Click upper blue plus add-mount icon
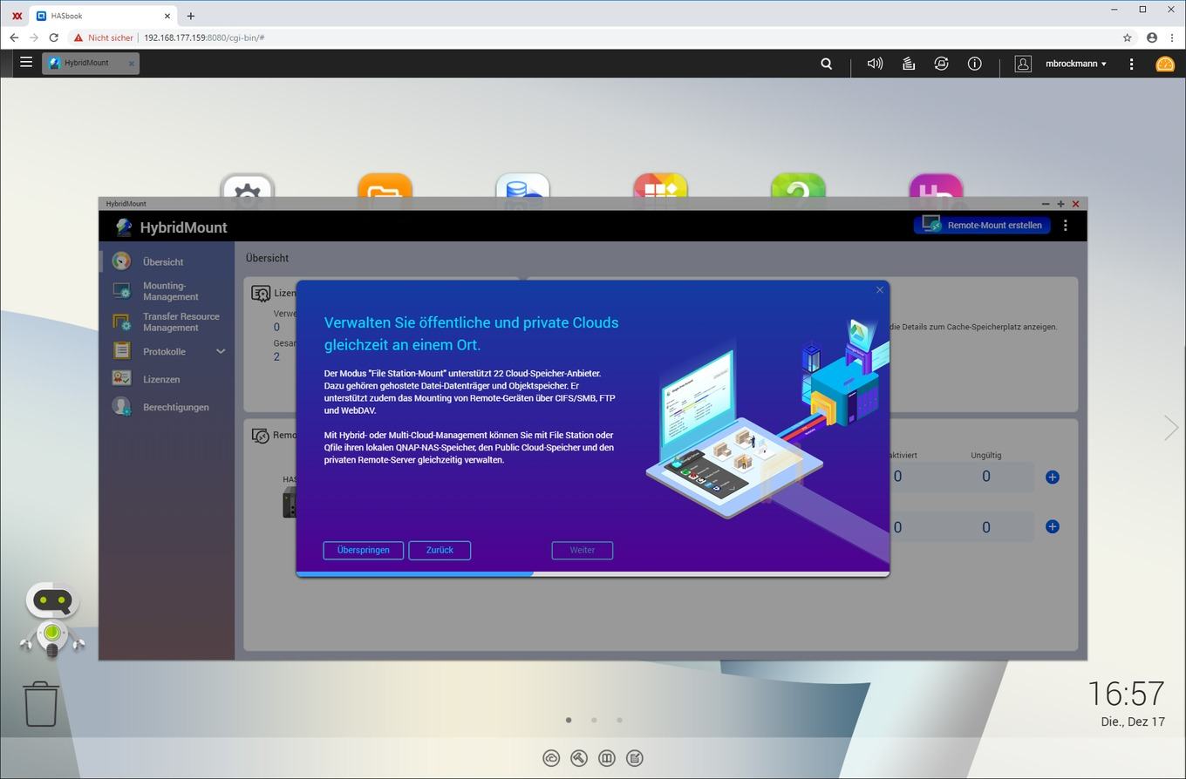Screen dimensions: 1186x779 point(1053,477)
